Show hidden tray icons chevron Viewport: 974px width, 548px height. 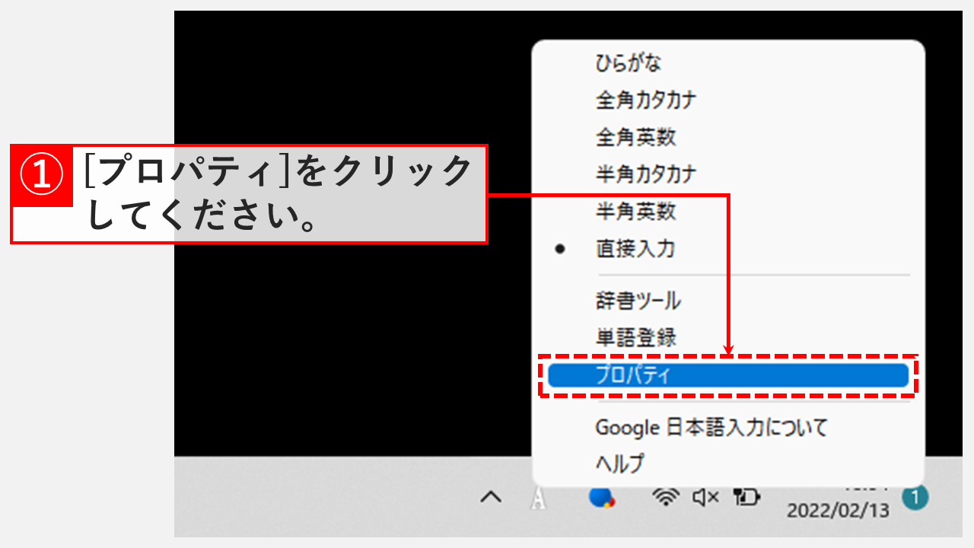point(492,498)
